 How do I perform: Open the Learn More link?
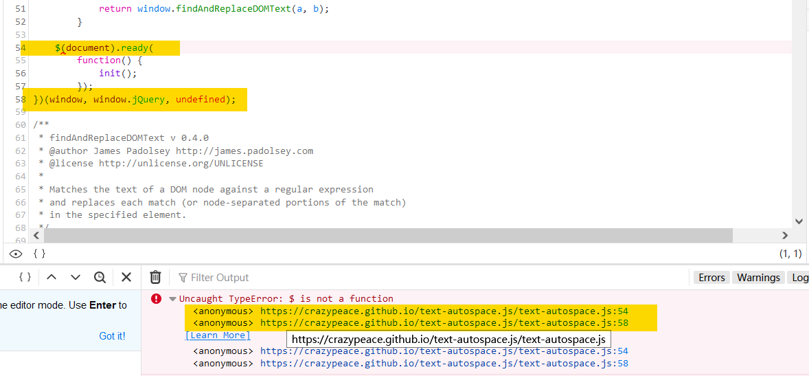point(218,335)
